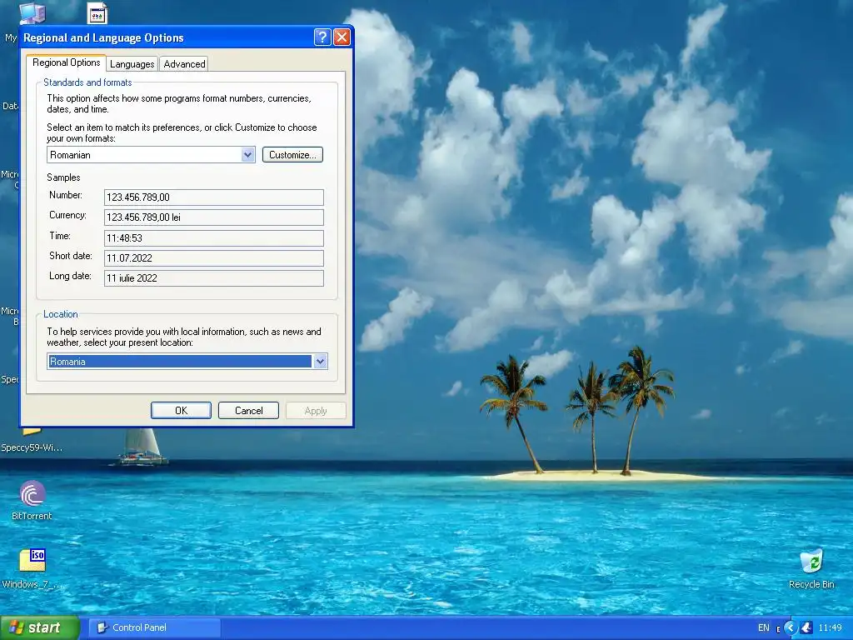Click the Short date sample field
Viewport: 853px width, 640px height.
[x=214, y=258]
